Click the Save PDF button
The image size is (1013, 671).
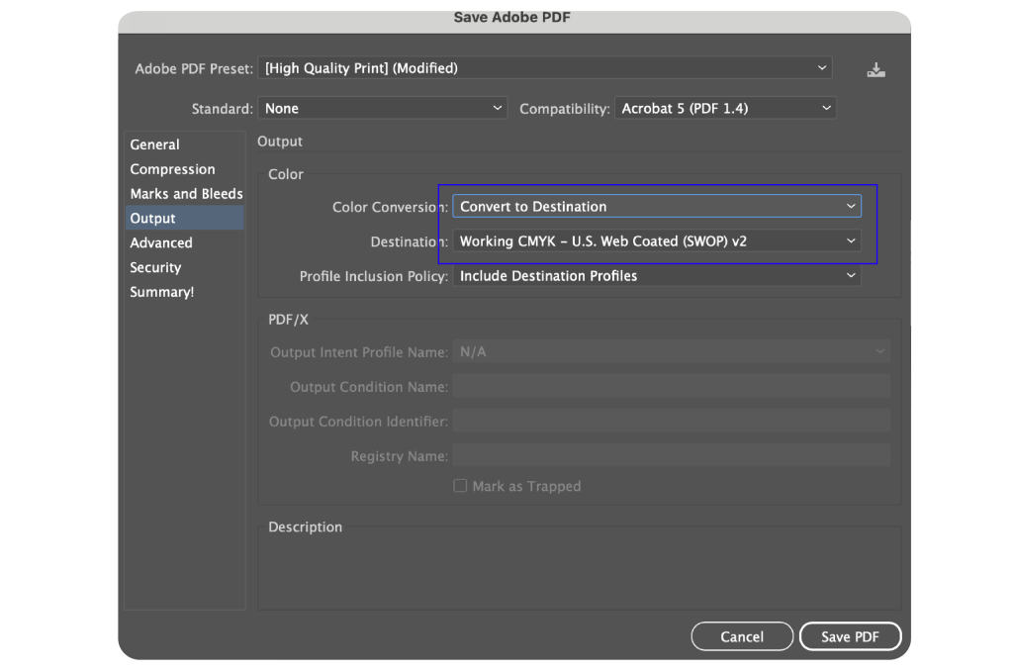point(850,636)
